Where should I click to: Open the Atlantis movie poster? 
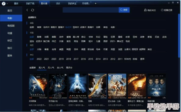click(78, 86)
